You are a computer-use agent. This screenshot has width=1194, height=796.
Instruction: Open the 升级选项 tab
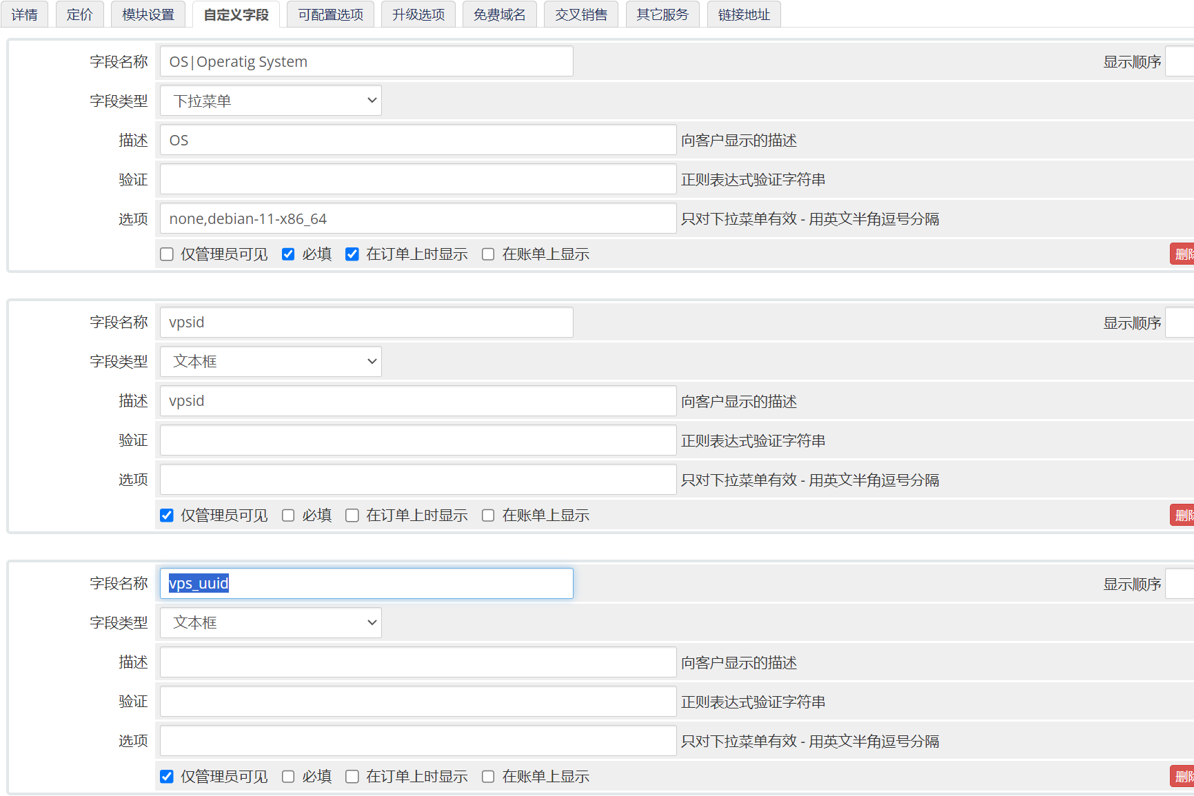[x=418, y=14]
